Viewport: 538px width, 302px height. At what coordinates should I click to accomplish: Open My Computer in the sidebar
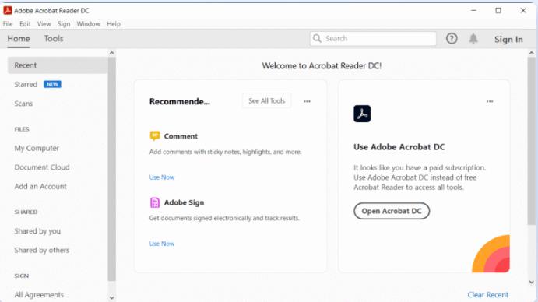click(x=37, y=148)
